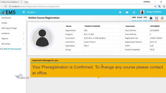Click the CGPA value 0.00
Viewport: 166px width, 93px height.
(x=151, y=46)
